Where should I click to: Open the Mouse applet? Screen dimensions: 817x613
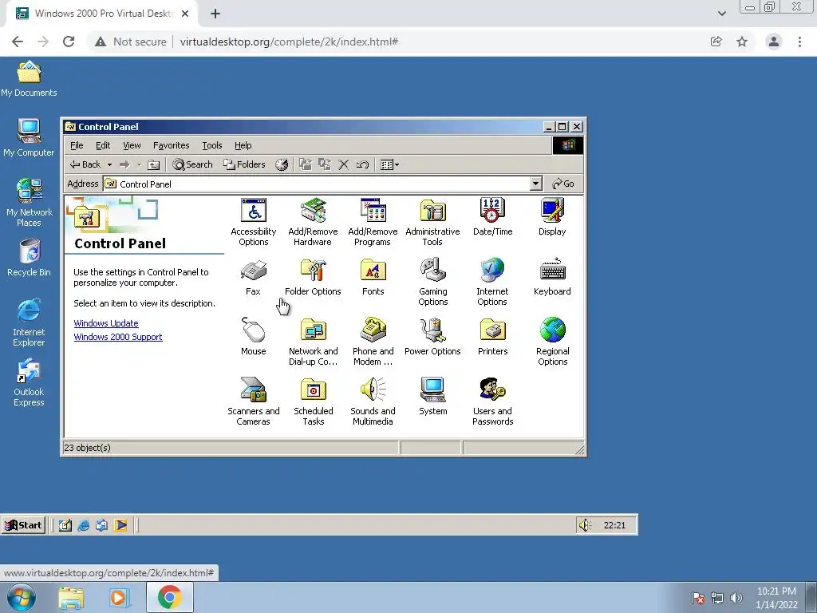pos(253,337)
